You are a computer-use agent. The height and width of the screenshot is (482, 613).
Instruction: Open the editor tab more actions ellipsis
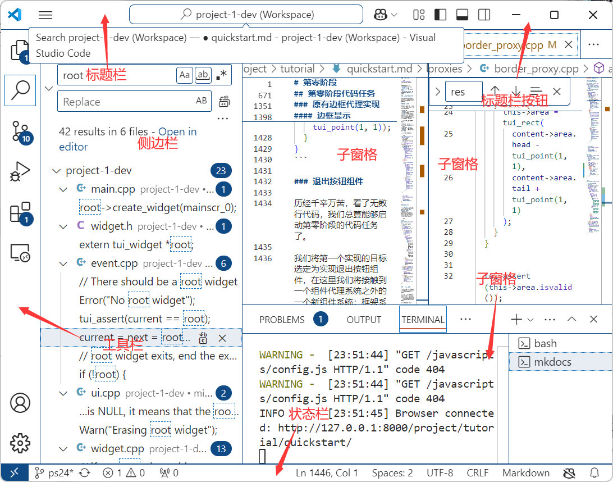pos(593,44)
